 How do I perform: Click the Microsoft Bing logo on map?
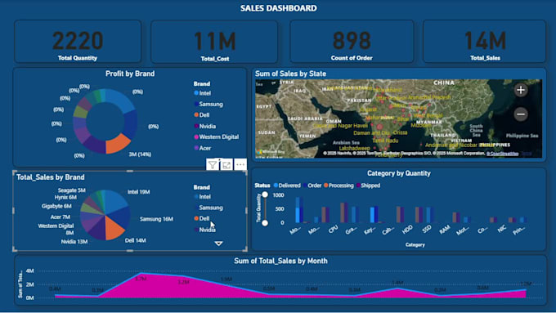point(271,152)
